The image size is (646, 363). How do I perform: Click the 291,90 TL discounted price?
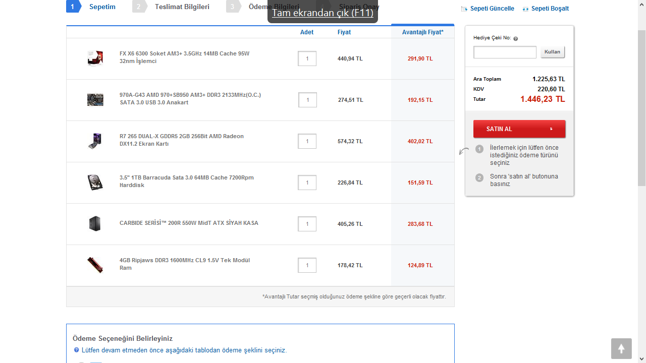(x=420, y=58)
